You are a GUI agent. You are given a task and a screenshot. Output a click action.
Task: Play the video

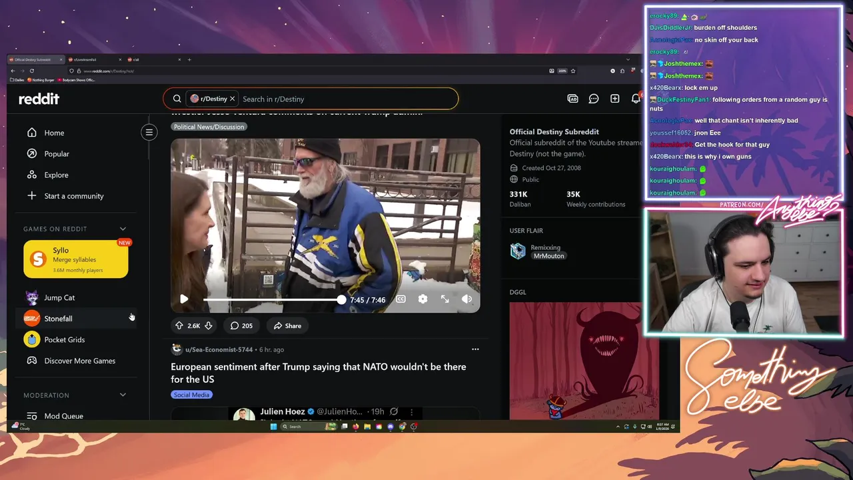pyautogui.click(x=184, y=299)
